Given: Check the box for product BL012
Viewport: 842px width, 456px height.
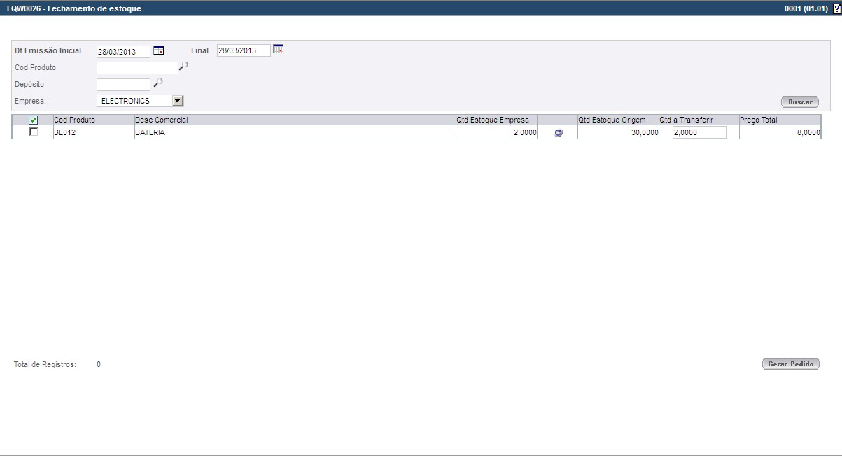Looking at the screenshot, I should [x=34, y=132].
